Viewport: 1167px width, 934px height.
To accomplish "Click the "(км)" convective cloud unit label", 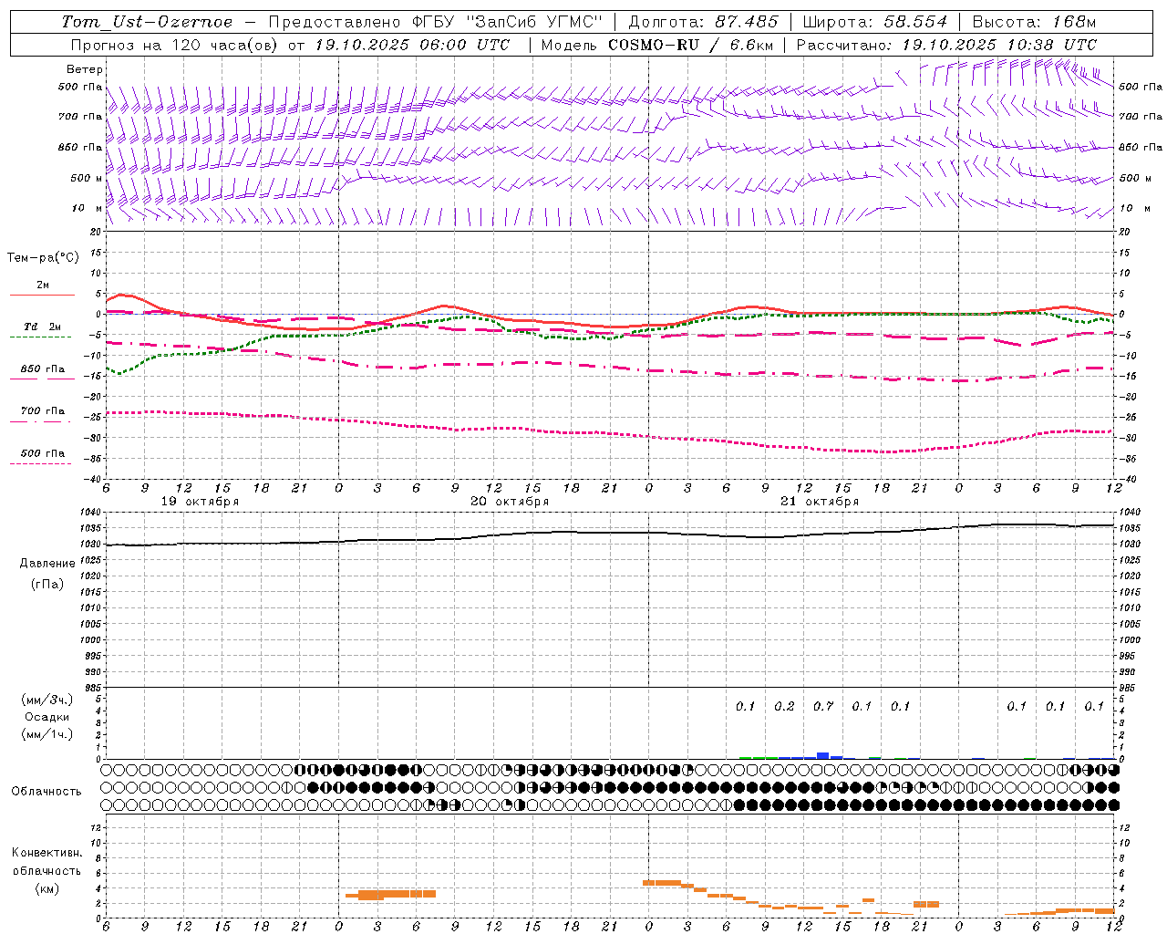I will click(46, 888).
